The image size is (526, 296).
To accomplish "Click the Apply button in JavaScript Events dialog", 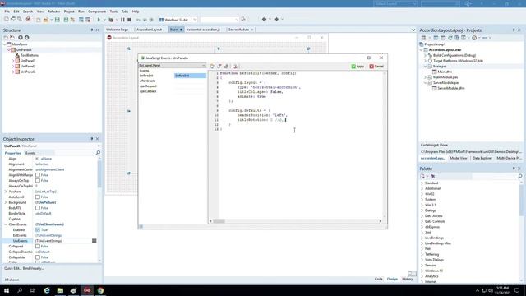I will pyautogui.click(x=358, y=67).
